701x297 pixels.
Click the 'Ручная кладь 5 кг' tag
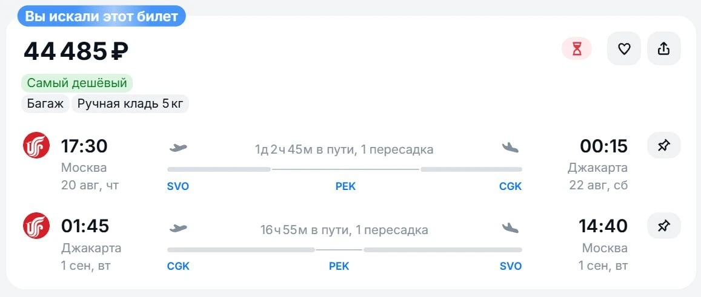click(130, 104)
